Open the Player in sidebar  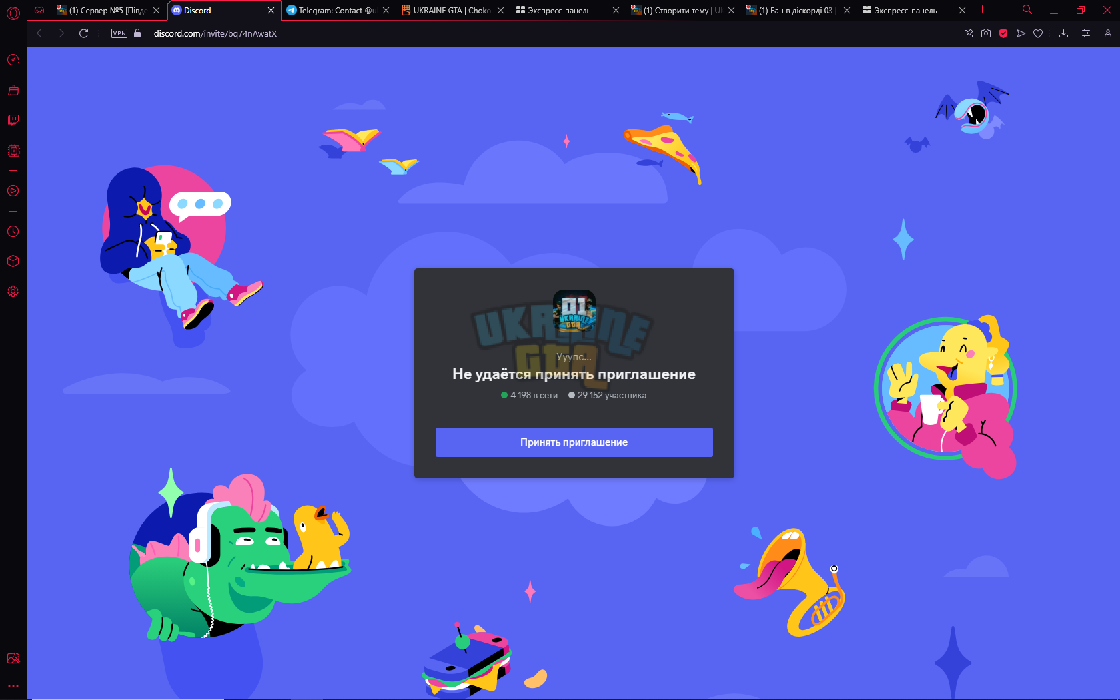point(13,191)
